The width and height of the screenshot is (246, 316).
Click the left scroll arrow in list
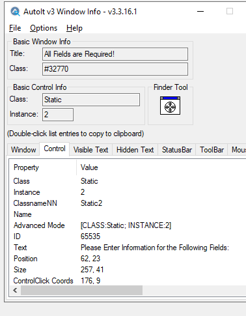click(15, 291)
